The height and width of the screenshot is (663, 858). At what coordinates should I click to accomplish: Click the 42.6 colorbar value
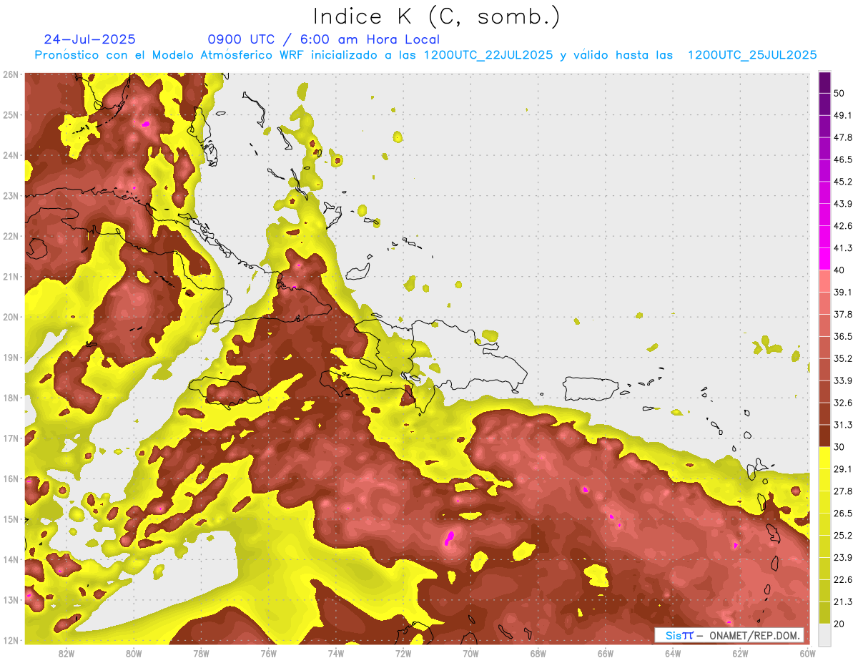tap(843, 226)
